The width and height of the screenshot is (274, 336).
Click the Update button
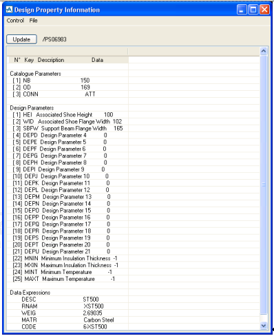tap(21, 39)
